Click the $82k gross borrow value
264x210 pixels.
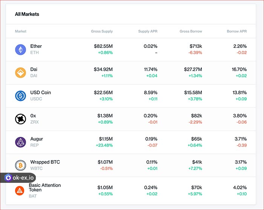coord(196,116)
